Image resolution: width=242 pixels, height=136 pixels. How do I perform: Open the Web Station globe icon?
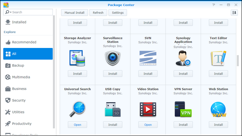[219, 109]
